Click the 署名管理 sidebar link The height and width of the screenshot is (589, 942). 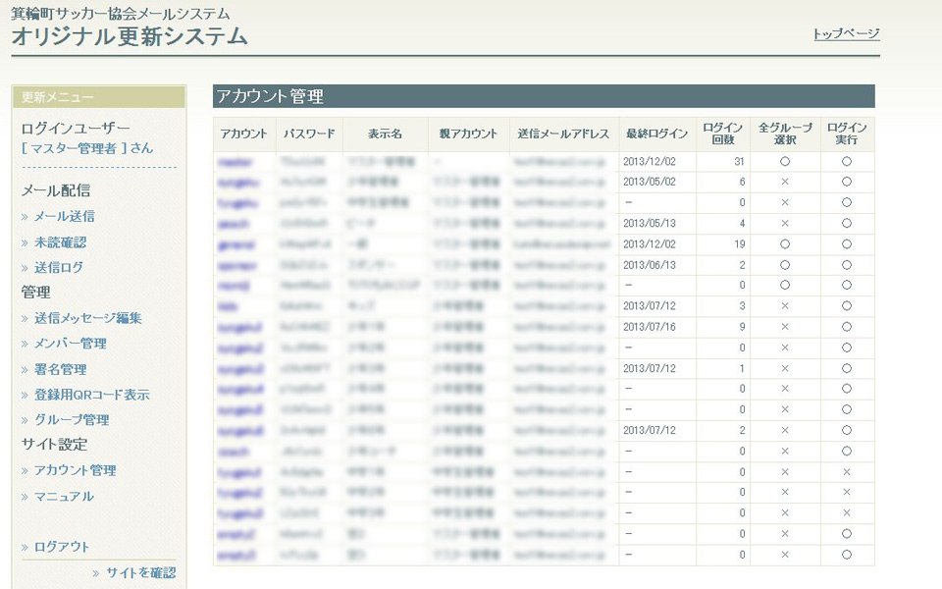click(60, 369)
